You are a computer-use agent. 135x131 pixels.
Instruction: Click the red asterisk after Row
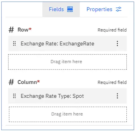(x=30, y=29)
